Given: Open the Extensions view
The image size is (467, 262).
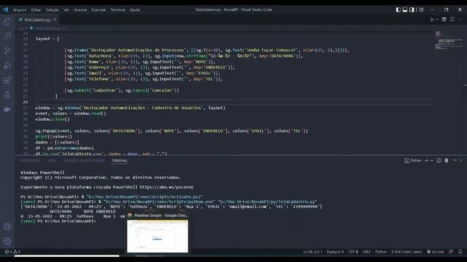Looking at the screenshot, I should [7, 79].
